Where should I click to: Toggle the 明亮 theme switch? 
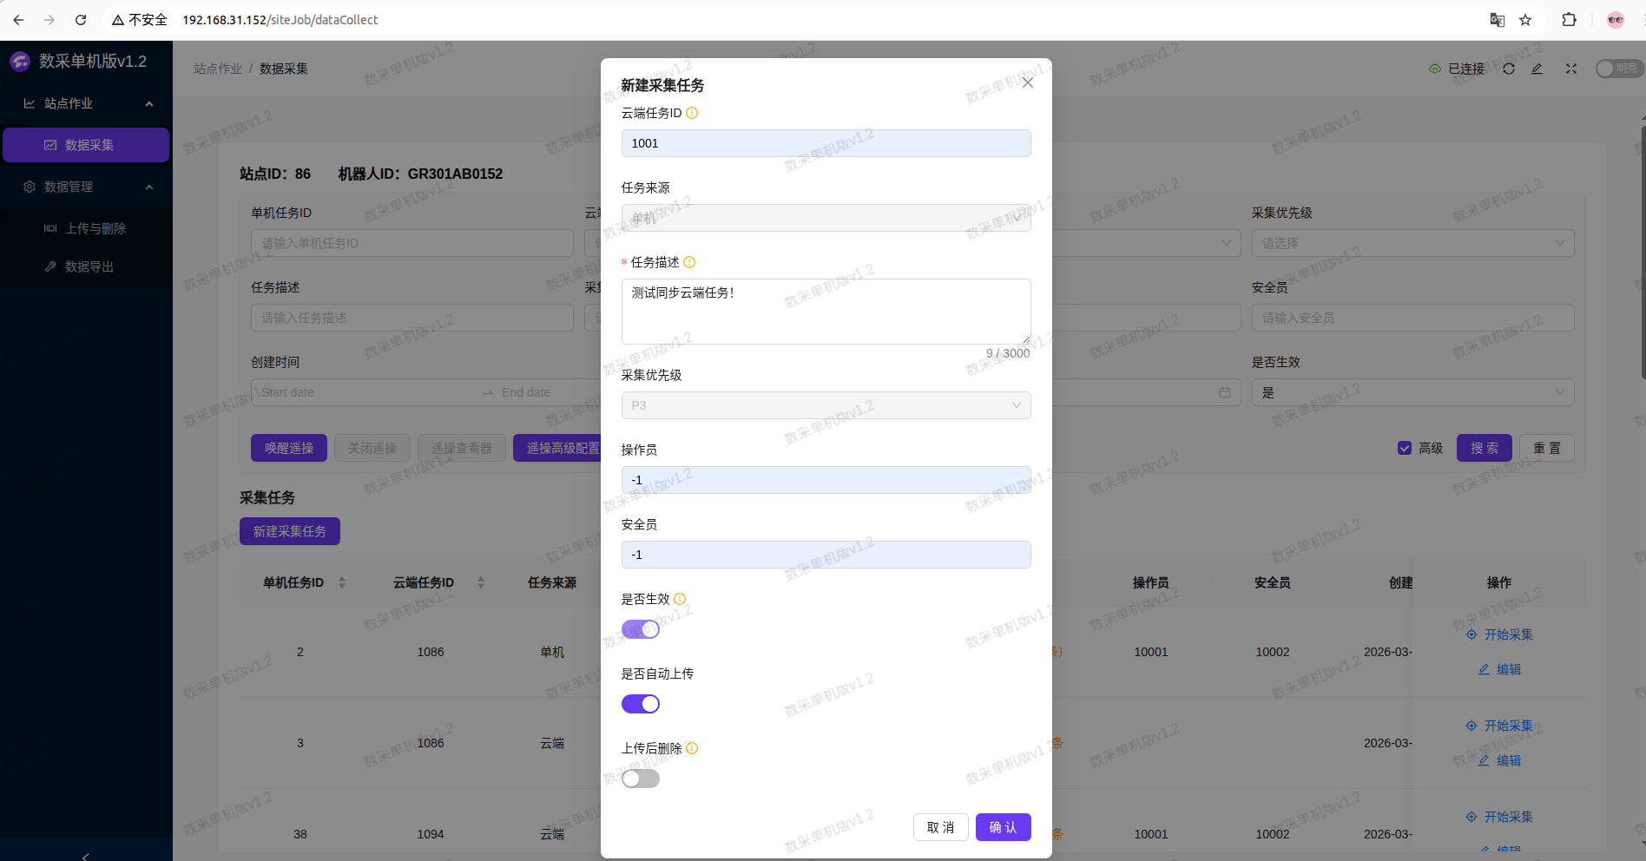[x=1618, y=69]
